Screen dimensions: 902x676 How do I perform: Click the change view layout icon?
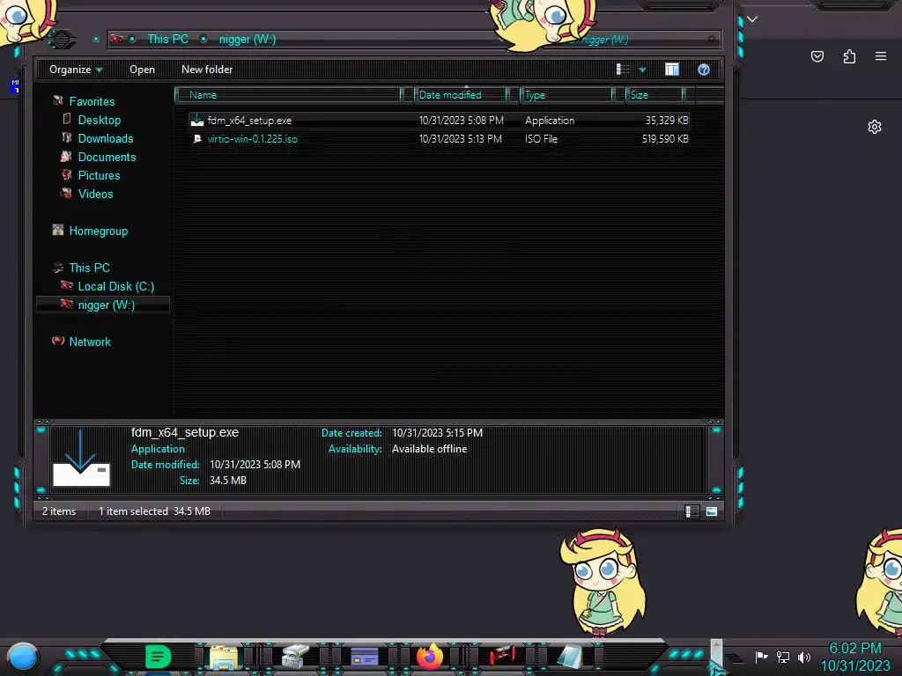click(x=623, y=70)
